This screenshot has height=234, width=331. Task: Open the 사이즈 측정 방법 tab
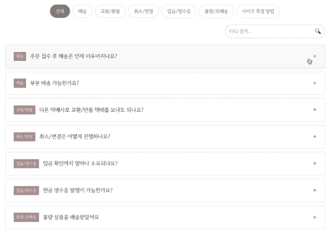(258, 11)
